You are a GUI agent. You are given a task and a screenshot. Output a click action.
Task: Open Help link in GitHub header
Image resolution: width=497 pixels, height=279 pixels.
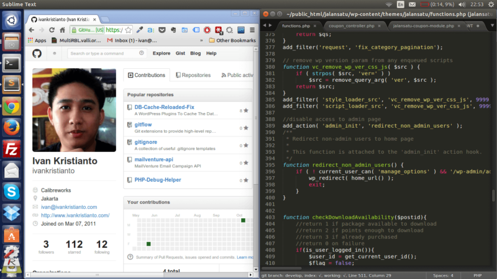(x=211, y=53)
